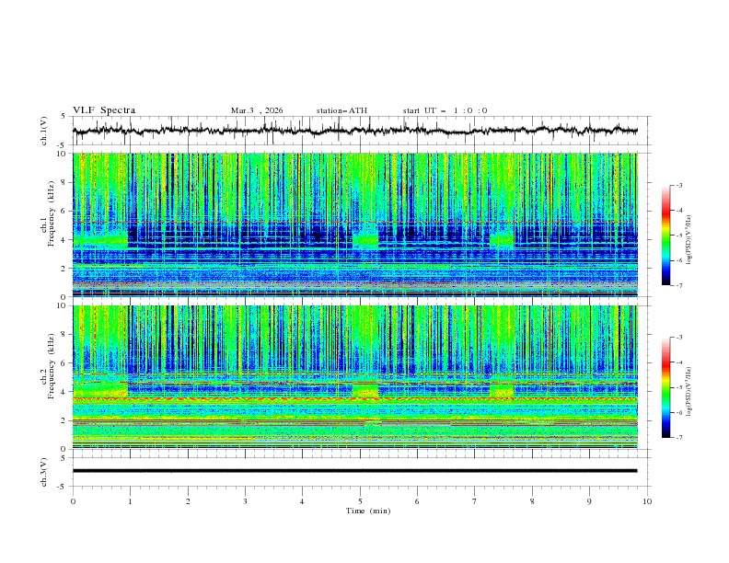
Task: Select the date text "Mar.3 , 2026"
Action: [257, 110]
